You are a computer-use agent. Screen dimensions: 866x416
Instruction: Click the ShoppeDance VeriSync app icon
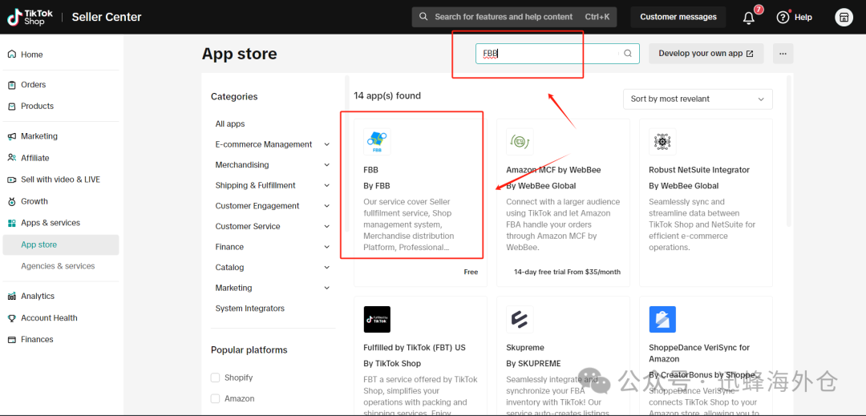tap(662, 320)
